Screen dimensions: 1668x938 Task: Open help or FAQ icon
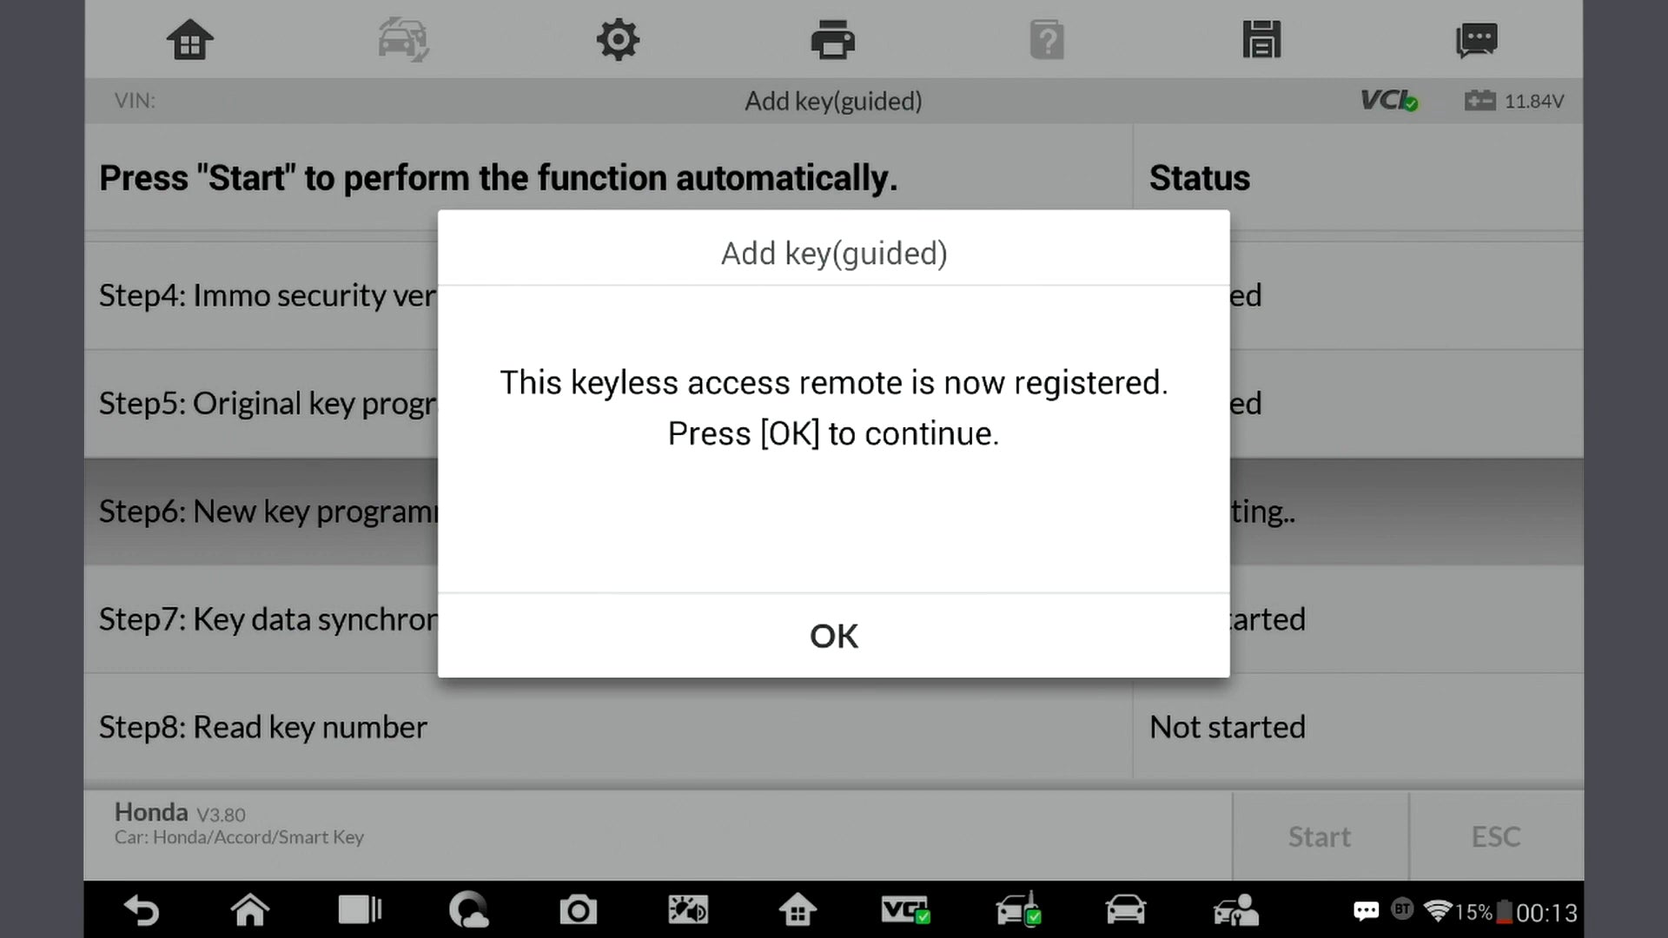click(1047, 39)
